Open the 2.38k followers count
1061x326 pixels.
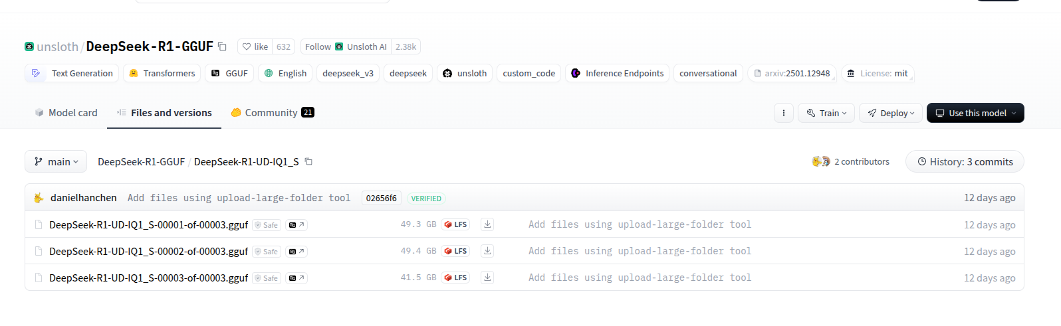coord(406,46)
